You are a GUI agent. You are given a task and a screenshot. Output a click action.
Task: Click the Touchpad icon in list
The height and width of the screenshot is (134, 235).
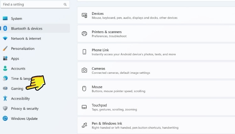click(x=84, y=107)
